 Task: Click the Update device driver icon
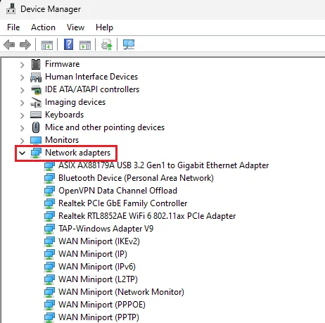click(x=107, y=44)
